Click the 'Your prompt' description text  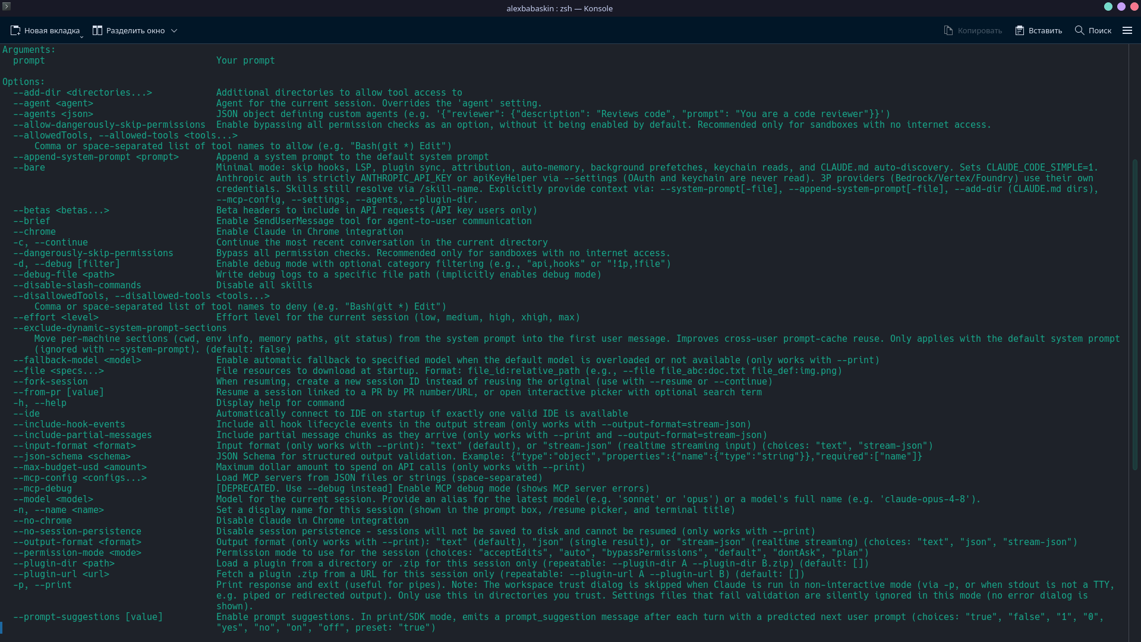tap(245, 61)
